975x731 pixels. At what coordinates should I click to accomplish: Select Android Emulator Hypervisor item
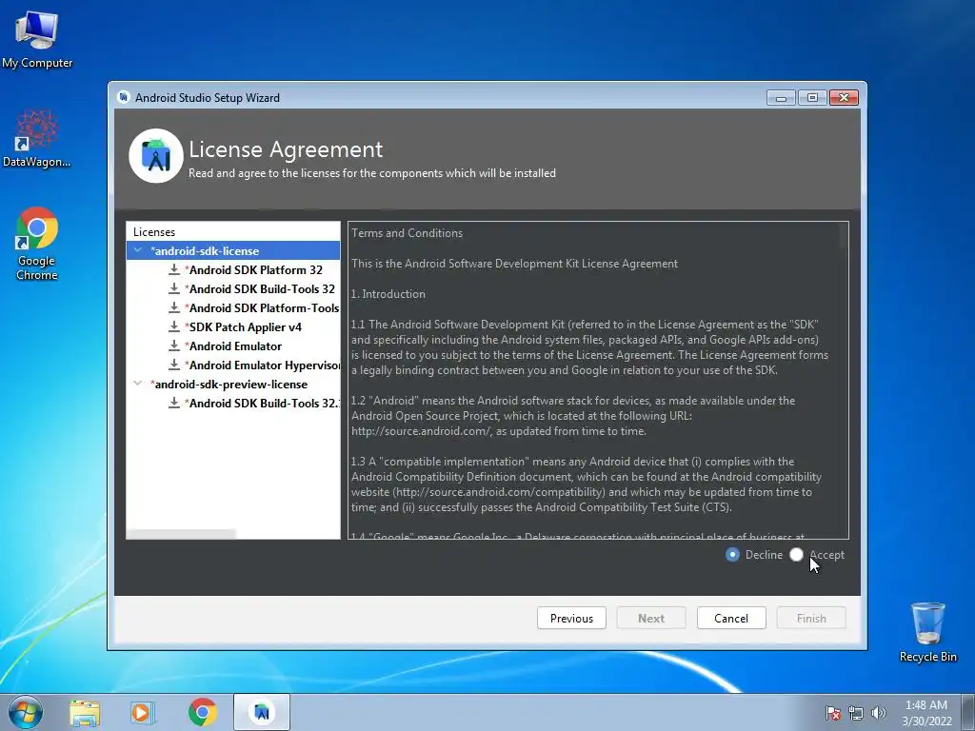[x=264, y=365]
